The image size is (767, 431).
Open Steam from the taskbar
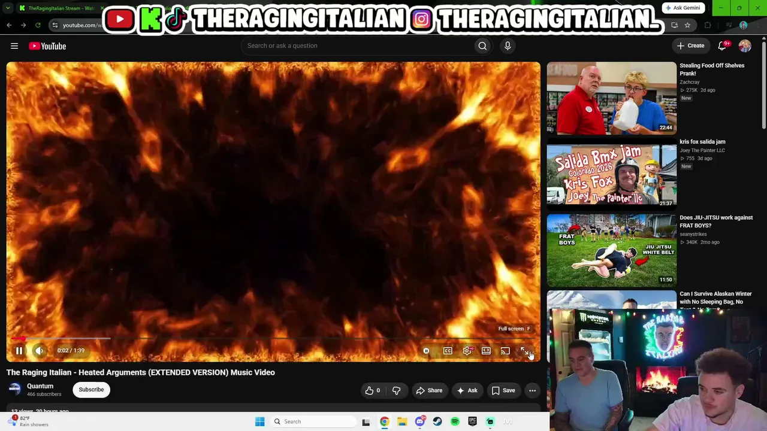pos(437,421)
